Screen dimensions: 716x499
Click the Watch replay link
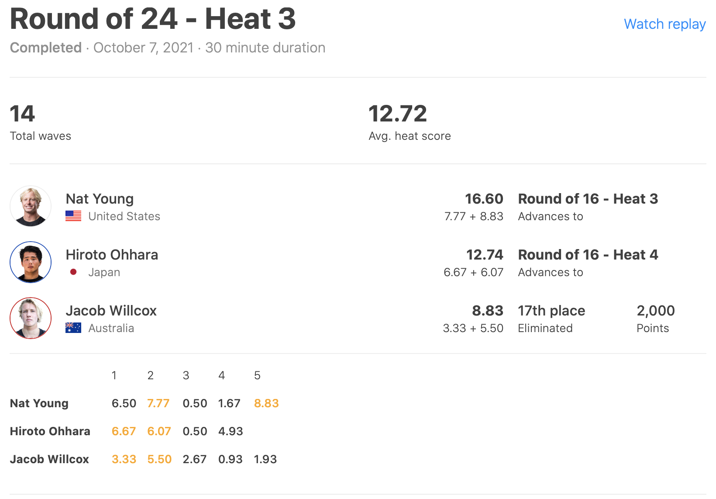click(x=664, y=24)
